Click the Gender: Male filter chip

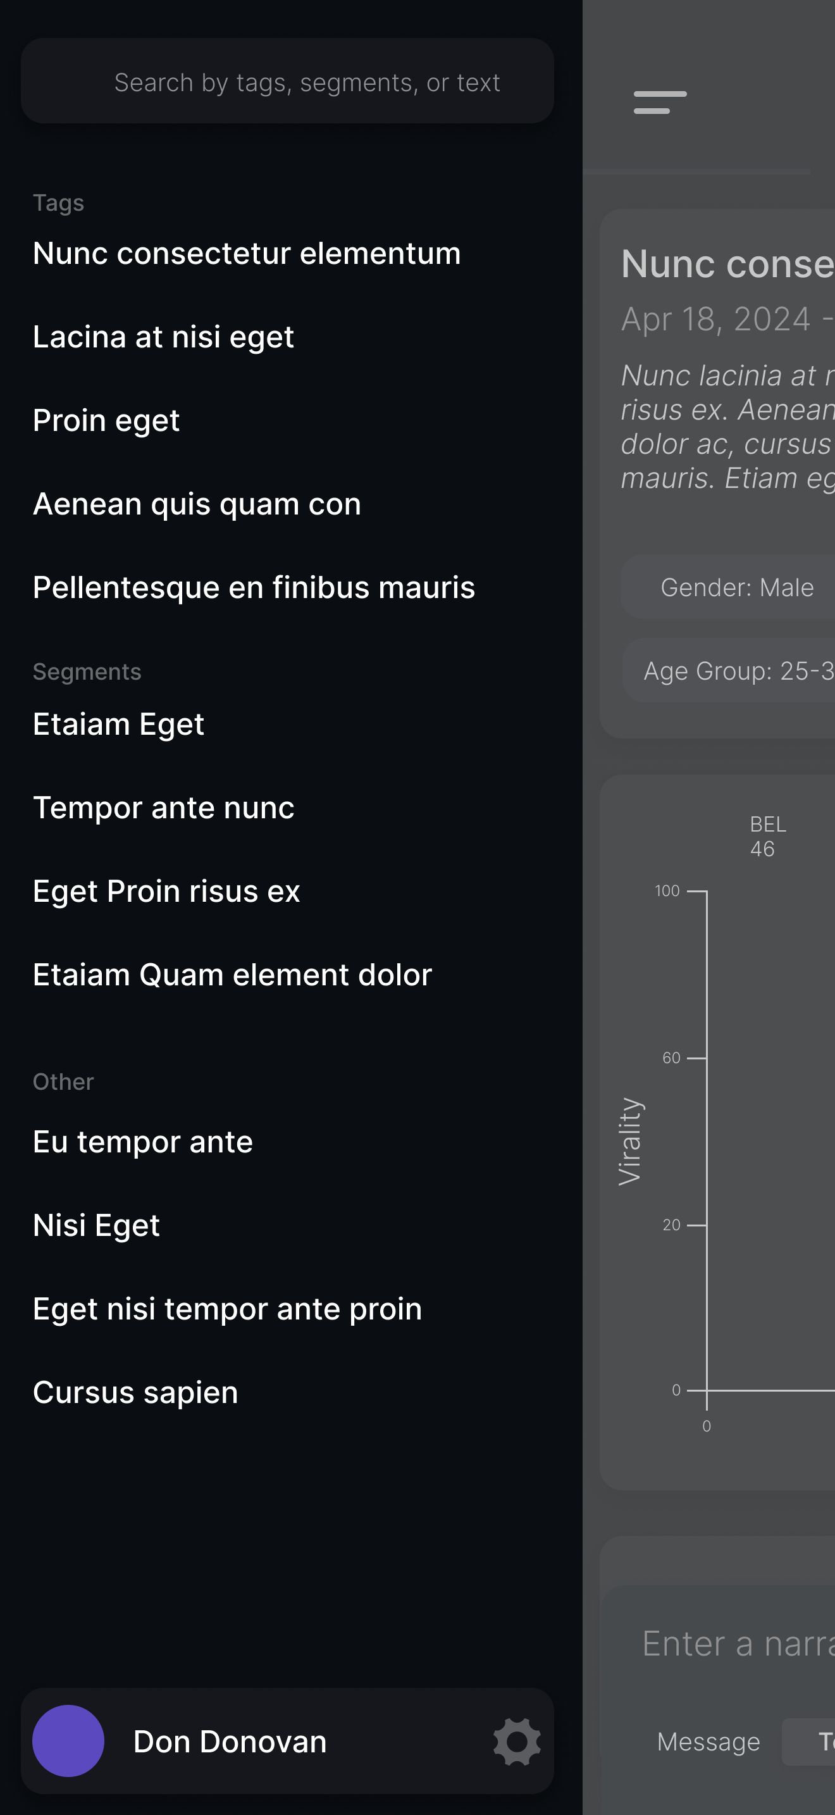[x=736, y=588]
